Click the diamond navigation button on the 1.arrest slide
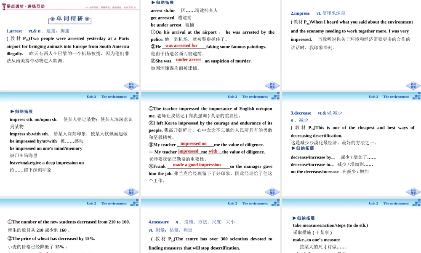The image size is (421, 253). click(x=131, y=86)
